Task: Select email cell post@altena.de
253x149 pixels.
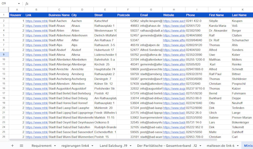Action: coord(151,55)
